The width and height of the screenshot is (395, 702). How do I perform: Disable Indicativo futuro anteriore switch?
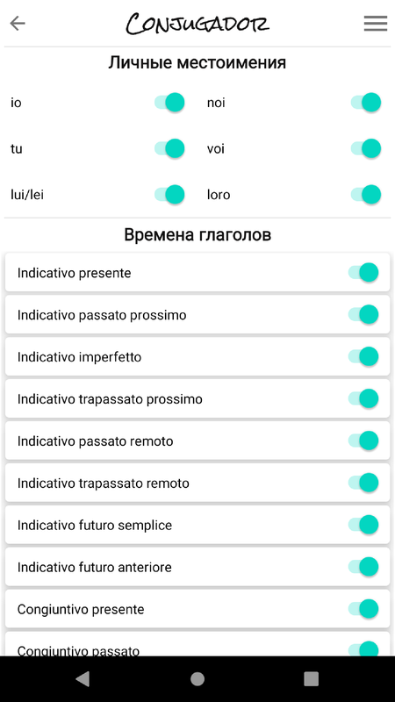pyautogui.click(x=363, y=566)
